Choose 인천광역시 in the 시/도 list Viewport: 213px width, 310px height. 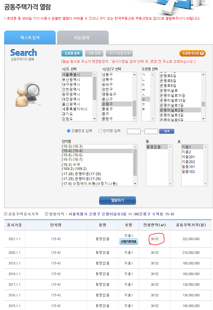[77, 89]
